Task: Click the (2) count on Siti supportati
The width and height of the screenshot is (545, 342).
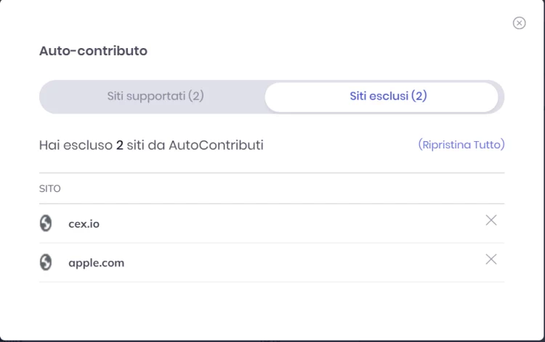Action: pos(196,96)
